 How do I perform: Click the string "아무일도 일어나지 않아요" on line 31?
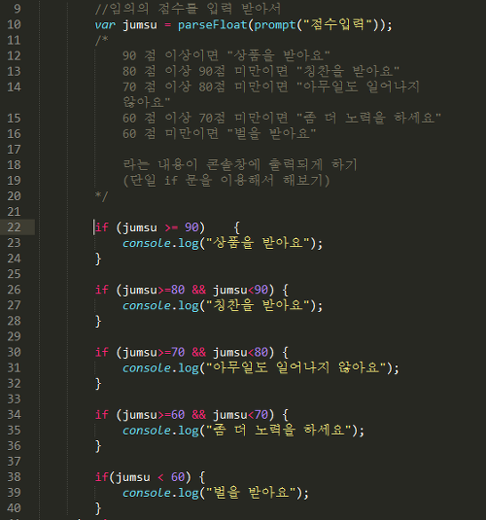(x=295, y=367)
